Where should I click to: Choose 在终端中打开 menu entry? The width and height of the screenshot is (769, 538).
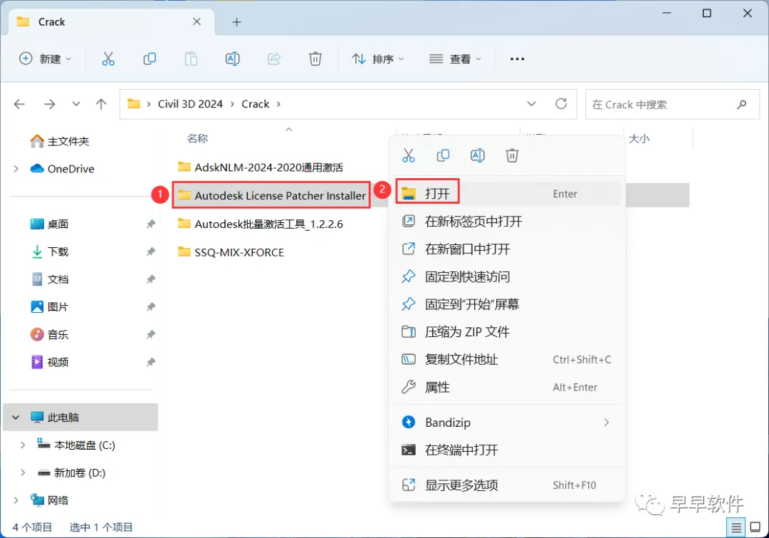508,450
